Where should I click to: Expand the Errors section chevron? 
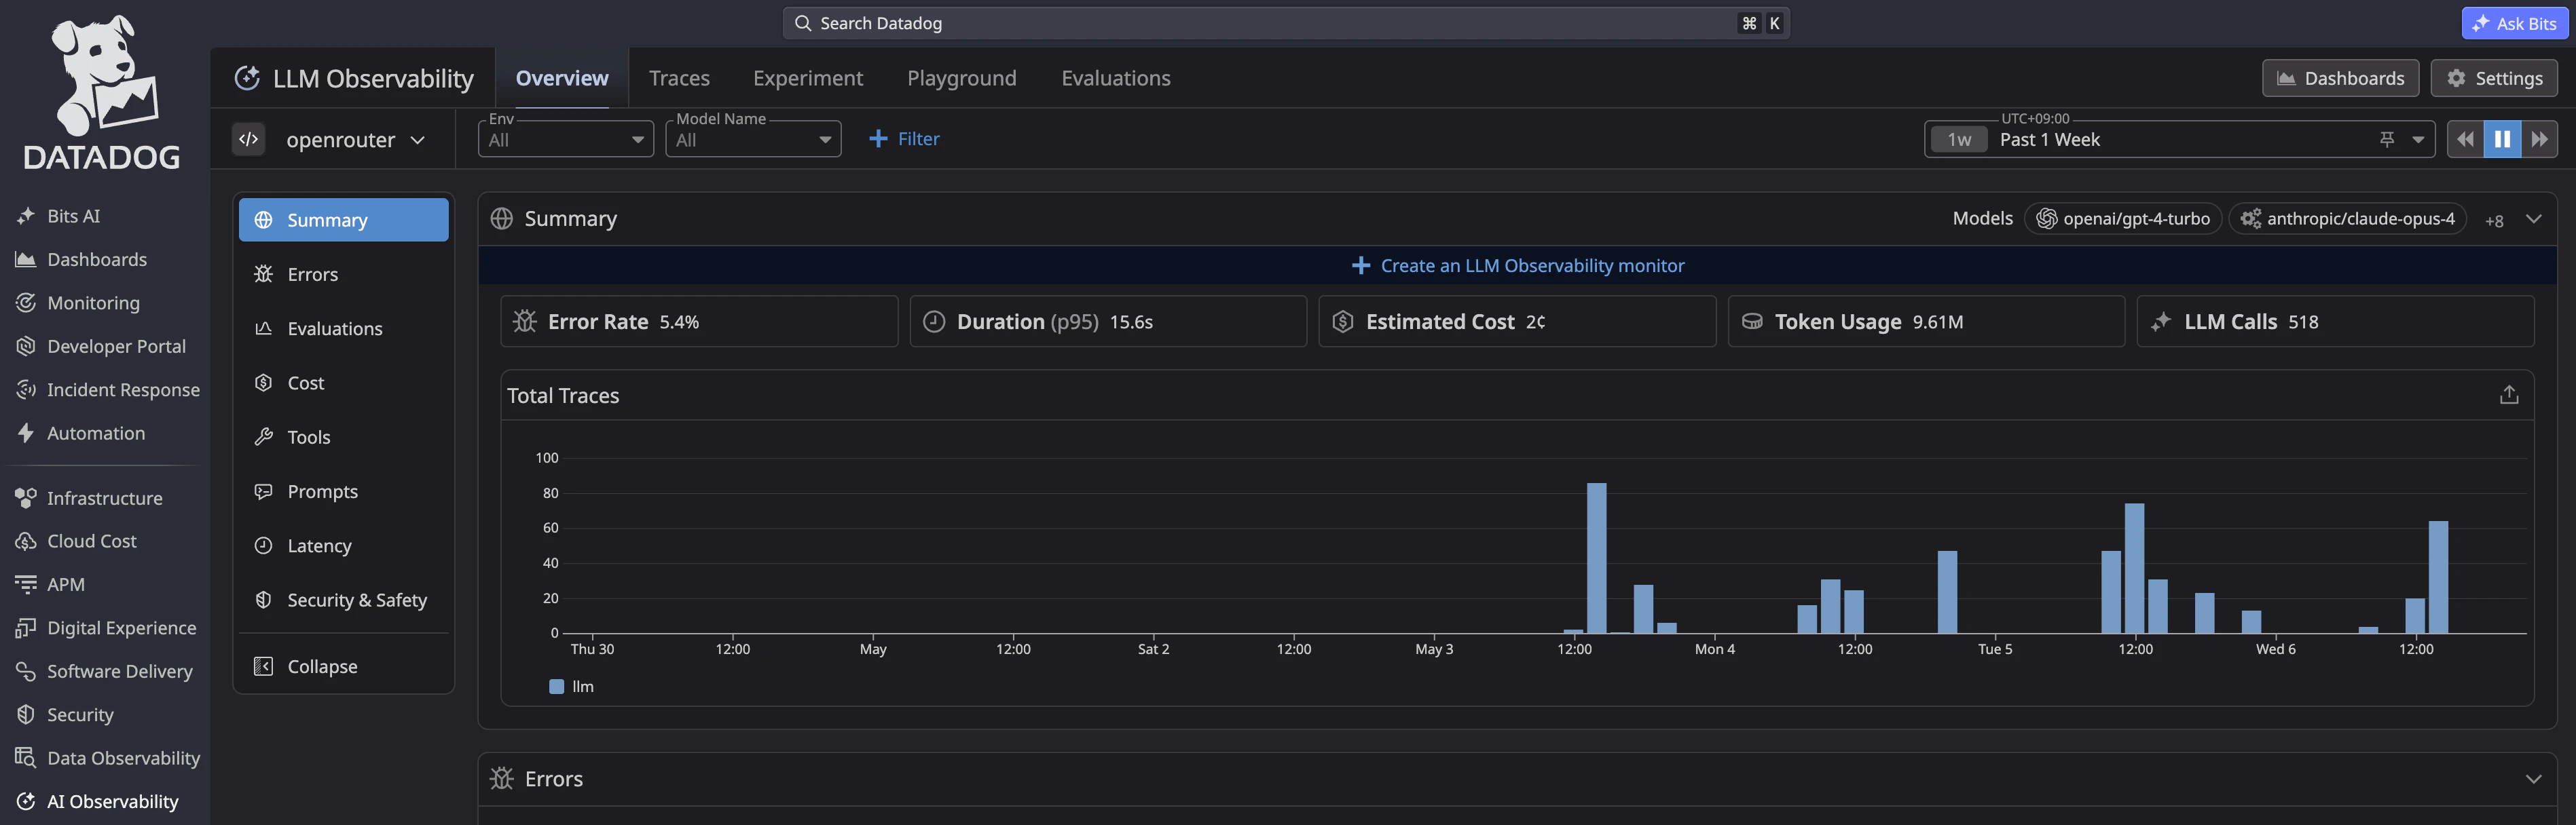(x=2533, y=779)
